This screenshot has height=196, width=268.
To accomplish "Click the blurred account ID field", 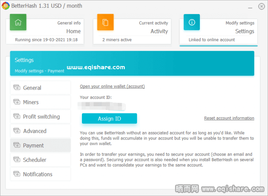I will click(x=101, y=105).
